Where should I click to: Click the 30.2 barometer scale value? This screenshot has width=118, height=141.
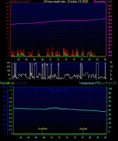tap(110, 6)
